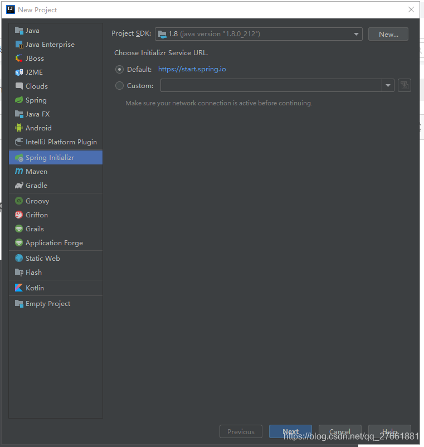424x447 pixels.
Task: Click 'Android' label text
Action: point(38,128)
